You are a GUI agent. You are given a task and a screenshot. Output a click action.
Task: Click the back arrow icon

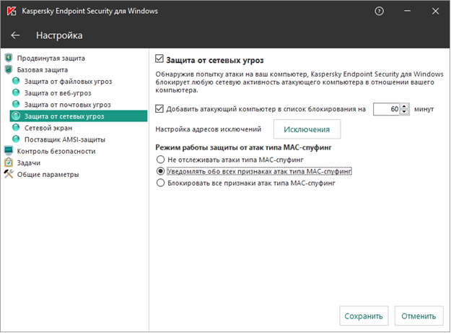click(16, 35)
